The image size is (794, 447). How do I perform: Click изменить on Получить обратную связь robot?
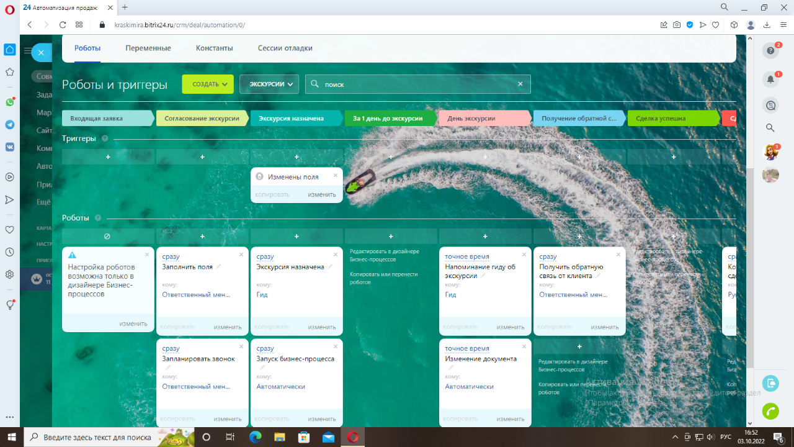[605, 327]
